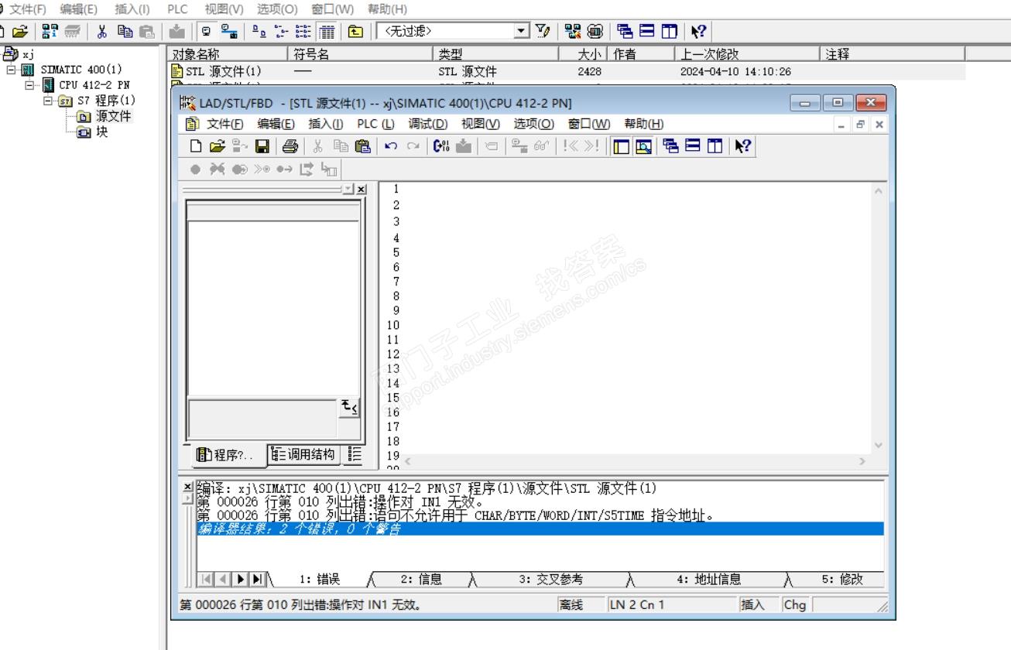Open 选项(O) menu in SIMATIC Manager
The height and width of the screenshot is (650, 1011).
[277, 9]
